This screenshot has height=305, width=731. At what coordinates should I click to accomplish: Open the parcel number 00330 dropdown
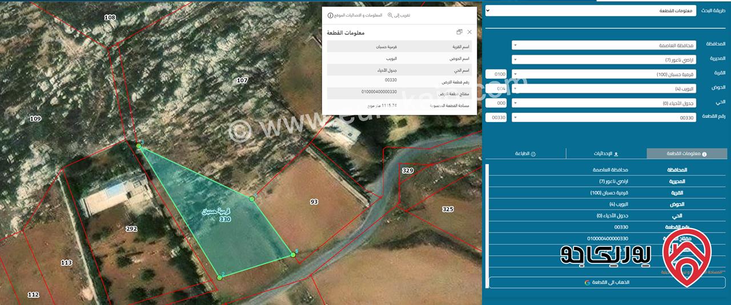tap(604, 117)
